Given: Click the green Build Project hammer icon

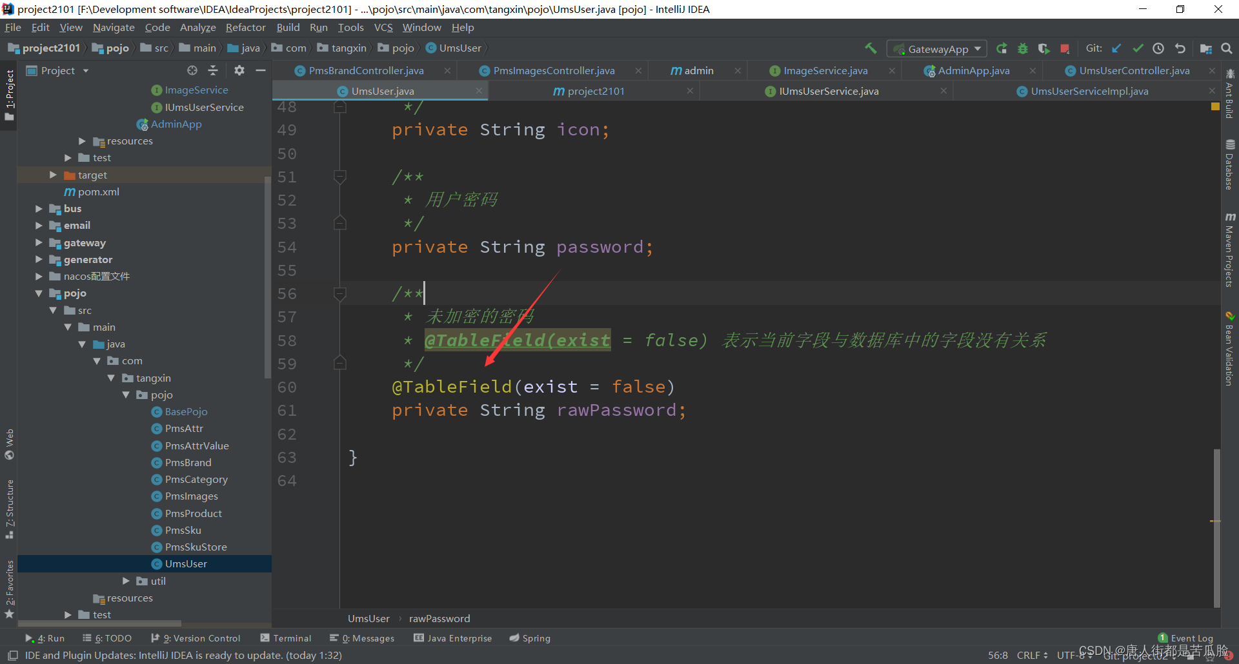Looking at the screenshot, I should pos(871,48).
